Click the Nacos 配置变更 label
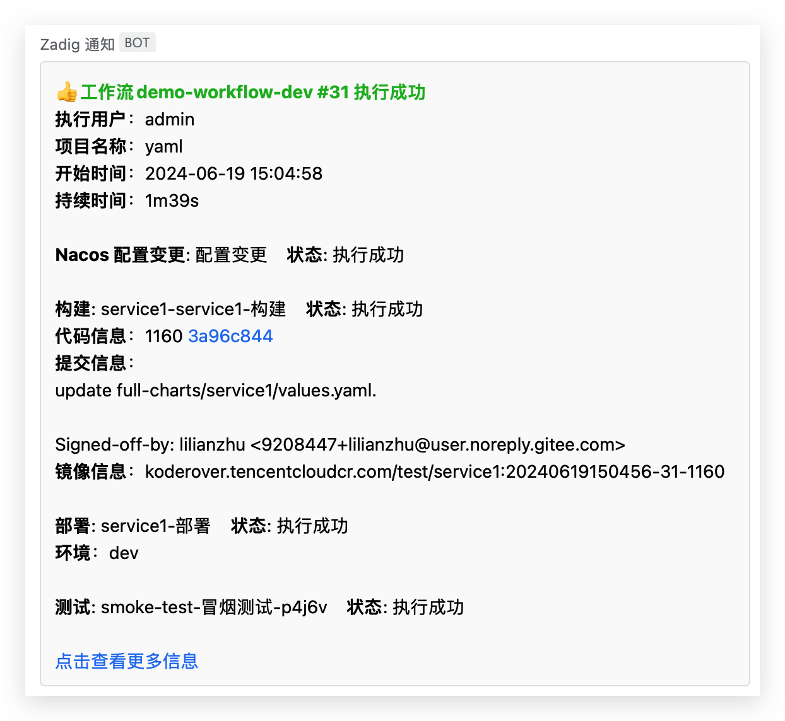The image size is (785, 721). [x=121, y=255]
